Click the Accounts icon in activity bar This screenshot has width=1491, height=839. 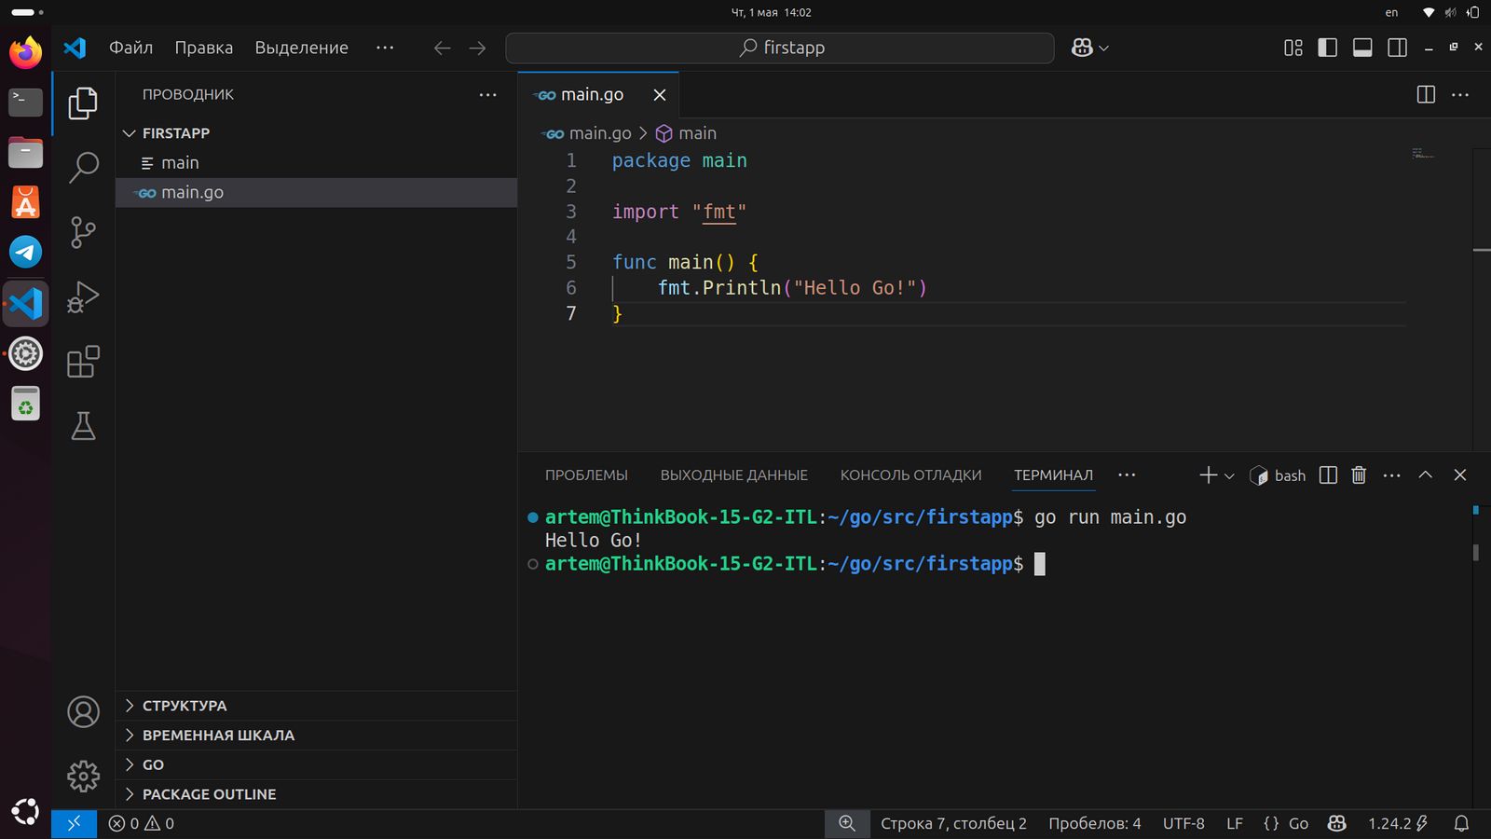tap(83, 712)
